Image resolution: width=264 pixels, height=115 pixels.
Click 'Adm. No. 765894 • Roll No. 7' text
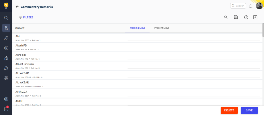click(x=29, y=87)
